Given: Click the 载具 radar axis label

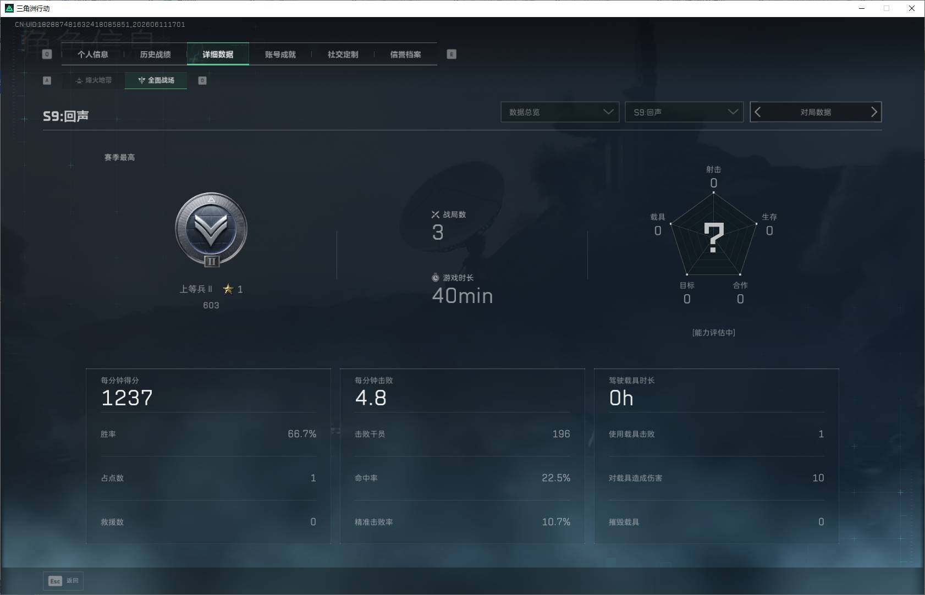Looking at the screenshot, I should (x=658, y=217).
